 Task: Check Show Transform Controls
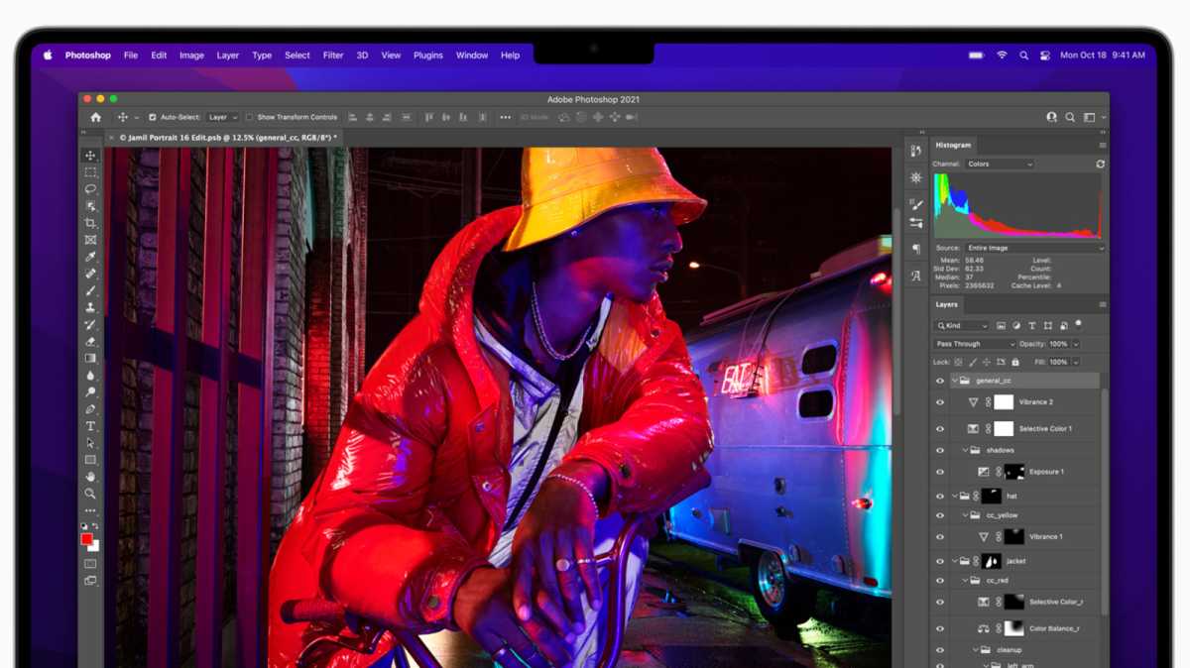pos(249,117)
